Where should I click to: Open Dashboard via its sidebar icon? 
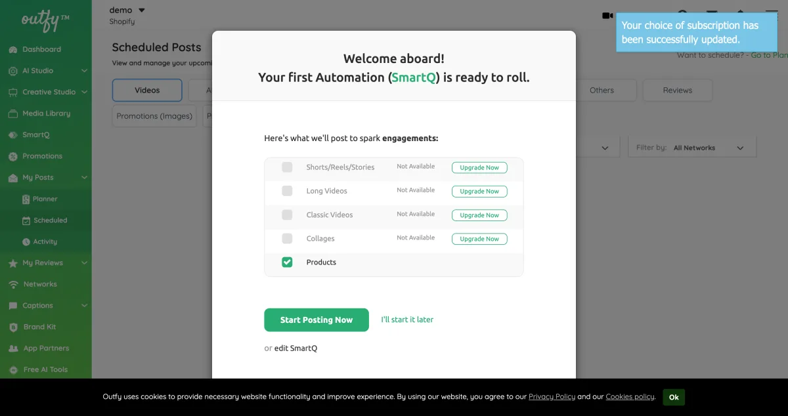(12, 50)
